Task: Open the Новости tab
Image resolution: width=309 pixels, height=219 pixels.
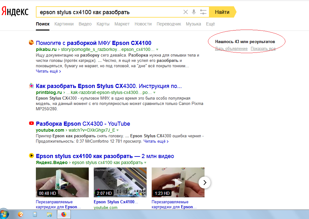Action: pos(143,24)
